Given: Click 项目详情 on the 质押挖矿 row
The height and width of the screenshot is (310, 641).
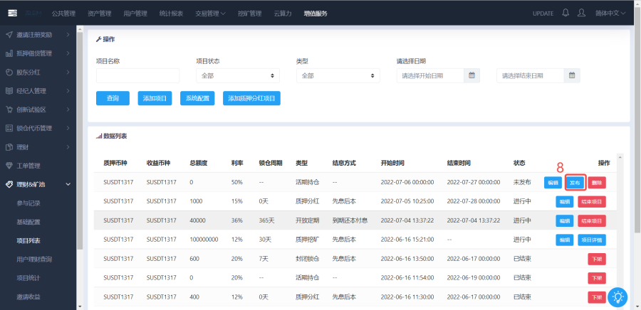Looking at the screenshot, I should 592,240.
